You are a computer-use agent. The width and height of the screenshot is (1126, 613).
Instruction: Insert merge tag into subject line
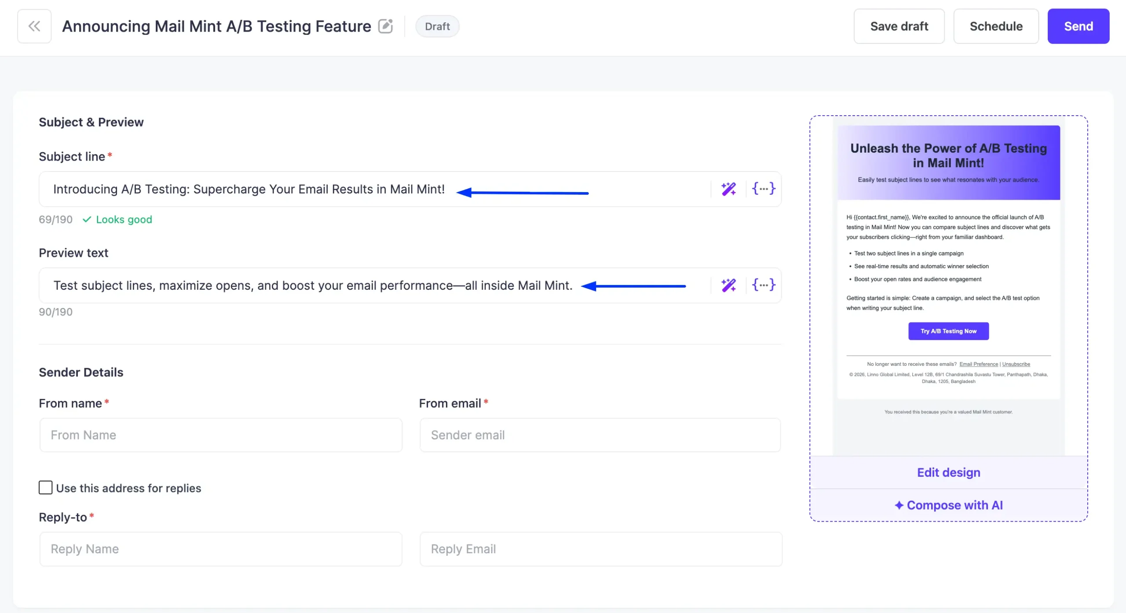coord(764,189)
